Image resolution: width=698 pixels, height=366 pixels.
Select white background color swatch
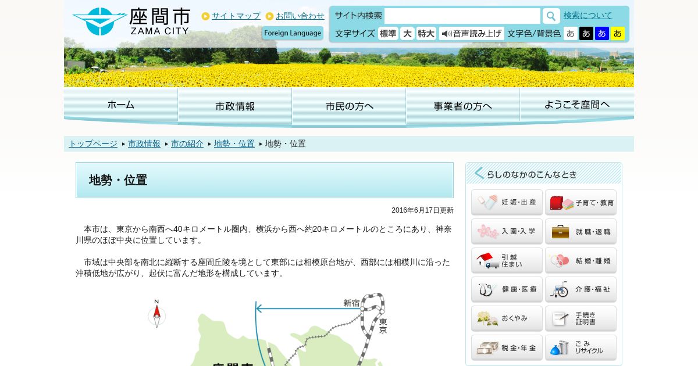[x=571, y=34]
